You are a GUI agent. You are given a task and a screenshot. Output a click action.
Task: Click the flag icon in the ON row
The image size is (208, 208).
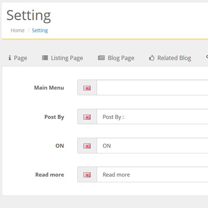pos(87,146)
